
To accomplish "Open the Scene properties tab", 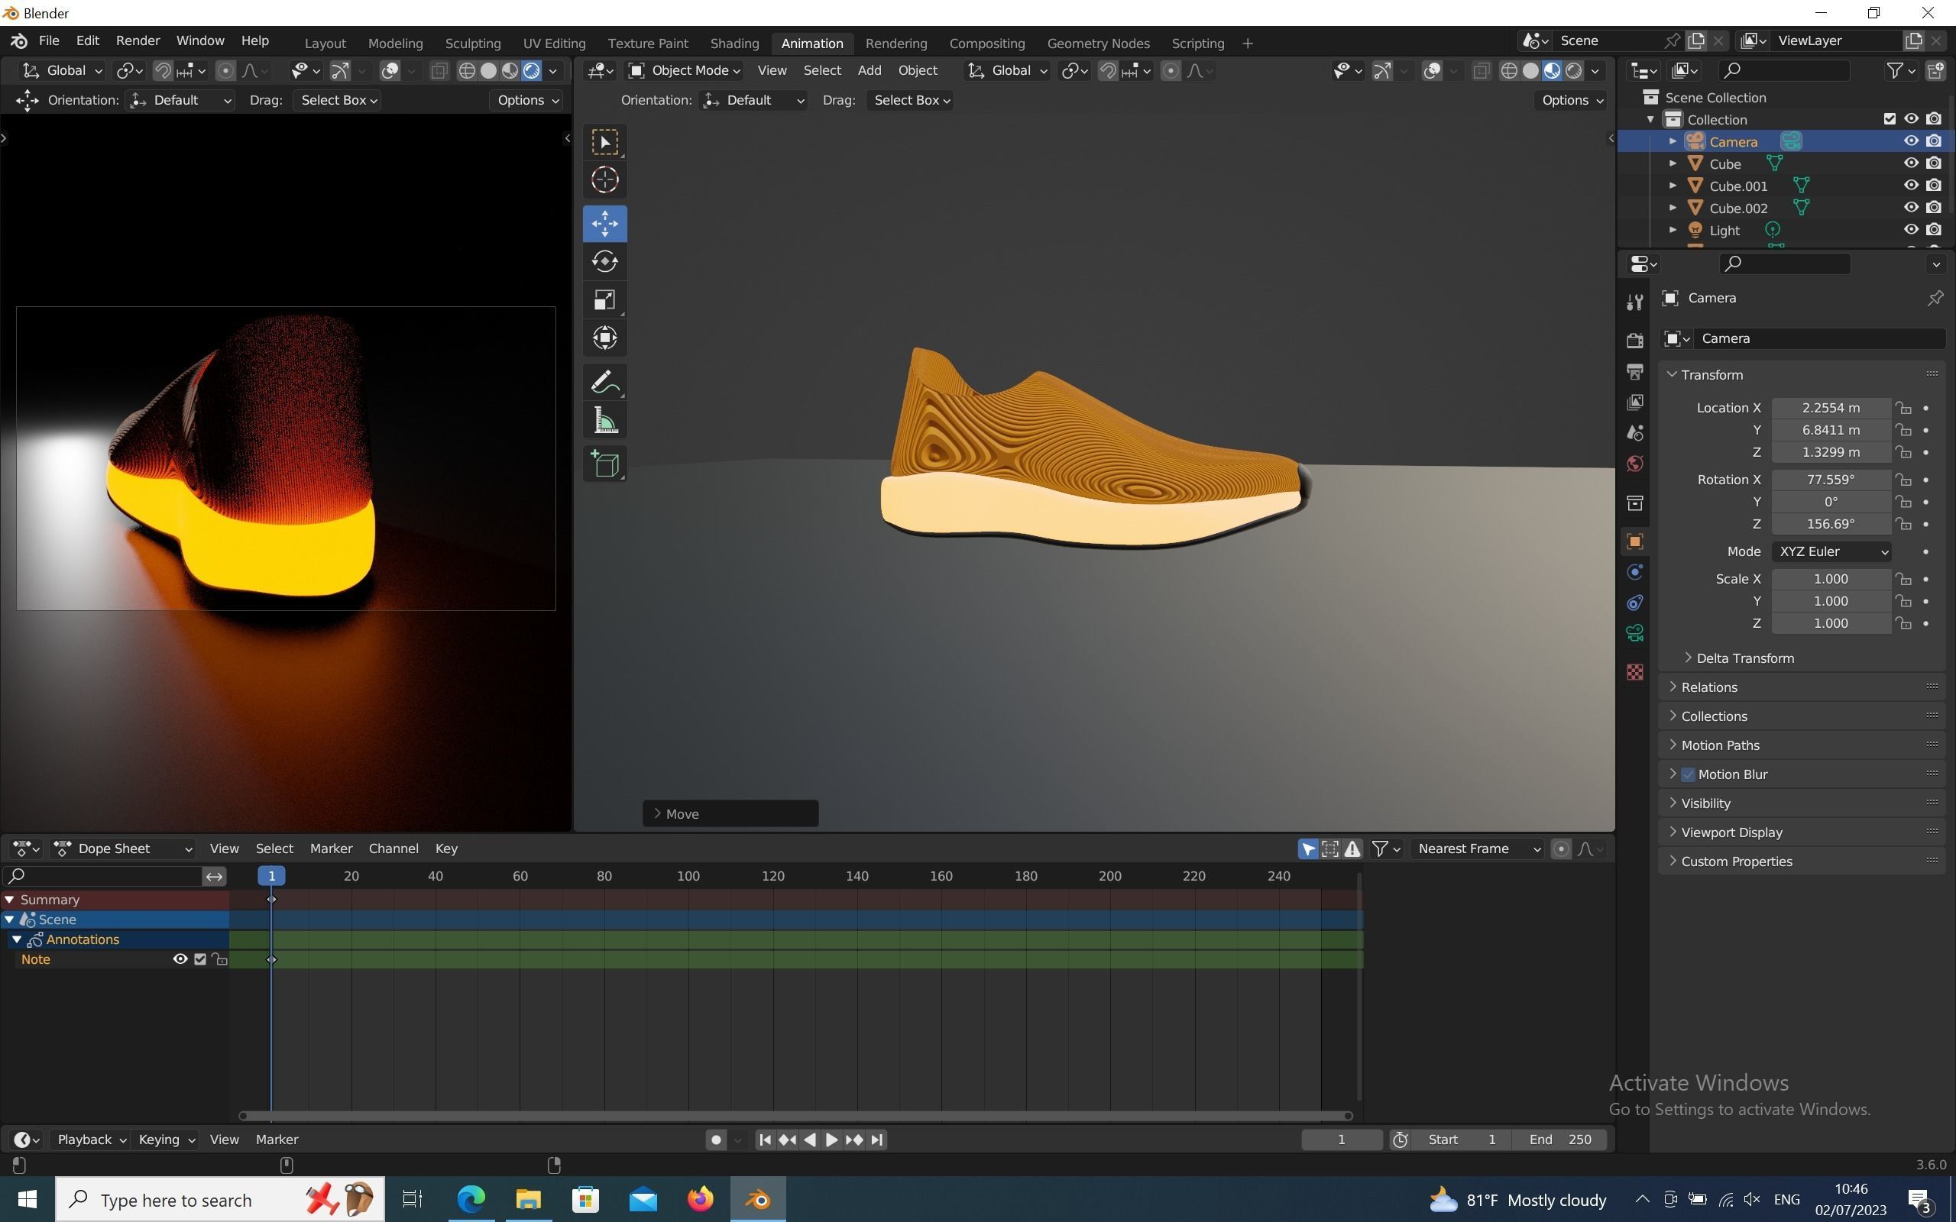I will click(1634, 433).
